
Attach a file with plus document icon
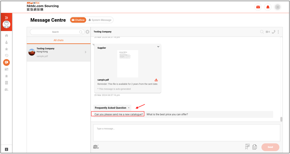pos(255,147)
